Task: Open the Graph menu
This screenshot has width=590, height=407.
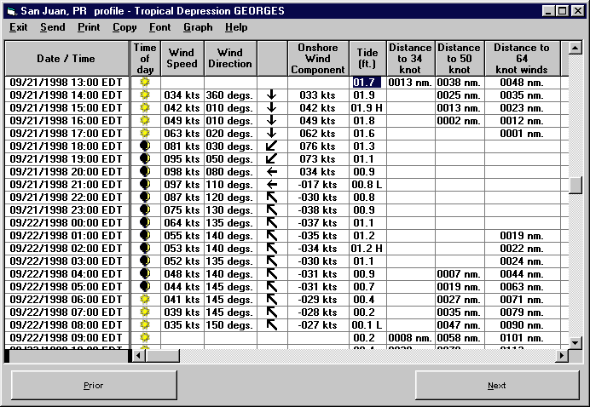Action: (198, 27)
